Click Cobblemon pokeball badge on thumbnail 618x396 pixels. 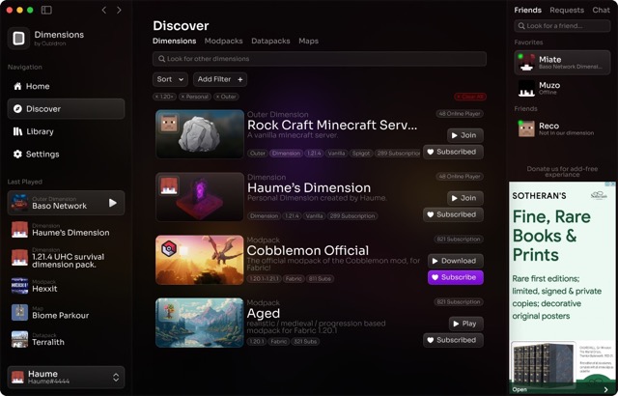169,248
